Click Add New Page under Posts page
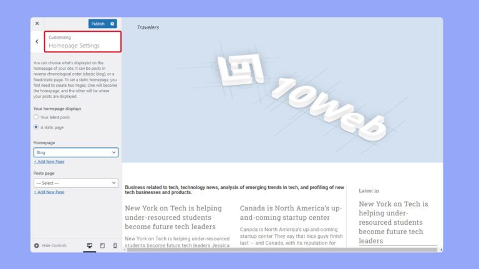Screen dimensions: 479x269 tap(49, 192)
